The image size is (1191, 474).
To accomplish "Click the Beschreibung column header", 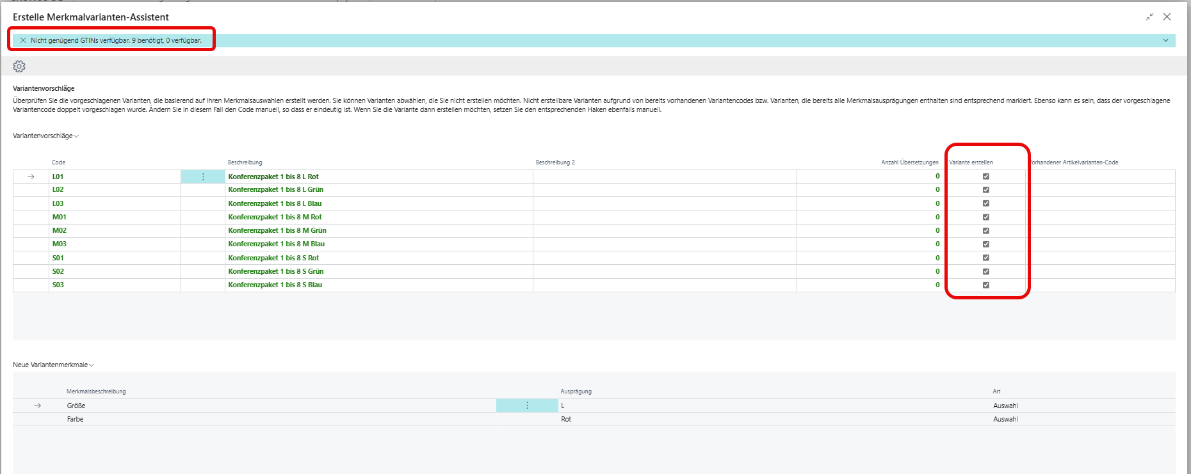I will pos(245,162).
